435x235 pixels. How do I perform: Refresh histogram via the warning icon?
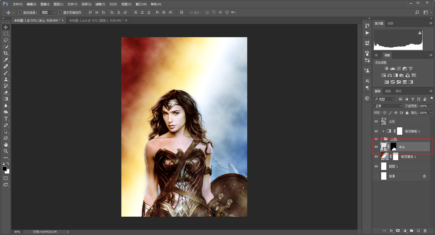click(x=420, y=33)
